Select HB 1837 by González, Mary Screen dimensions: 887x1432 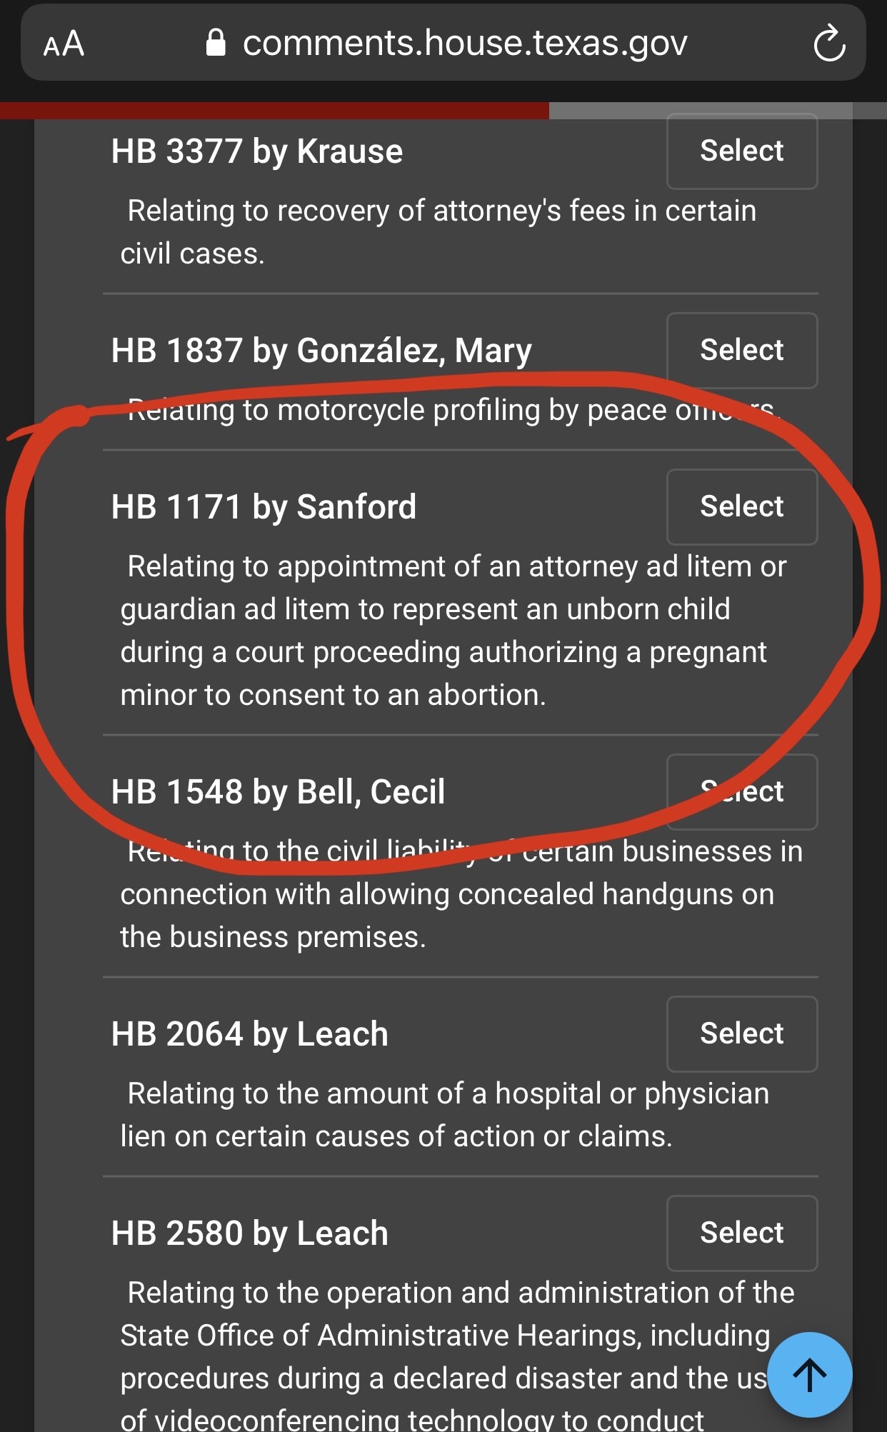741,350
